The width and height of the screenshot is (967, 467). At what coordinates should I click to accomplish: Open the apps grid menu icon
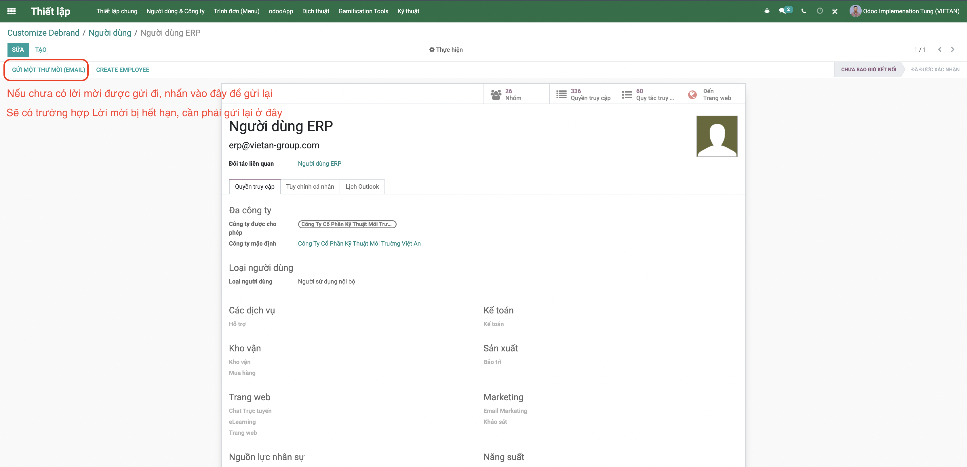click(11, 11)
